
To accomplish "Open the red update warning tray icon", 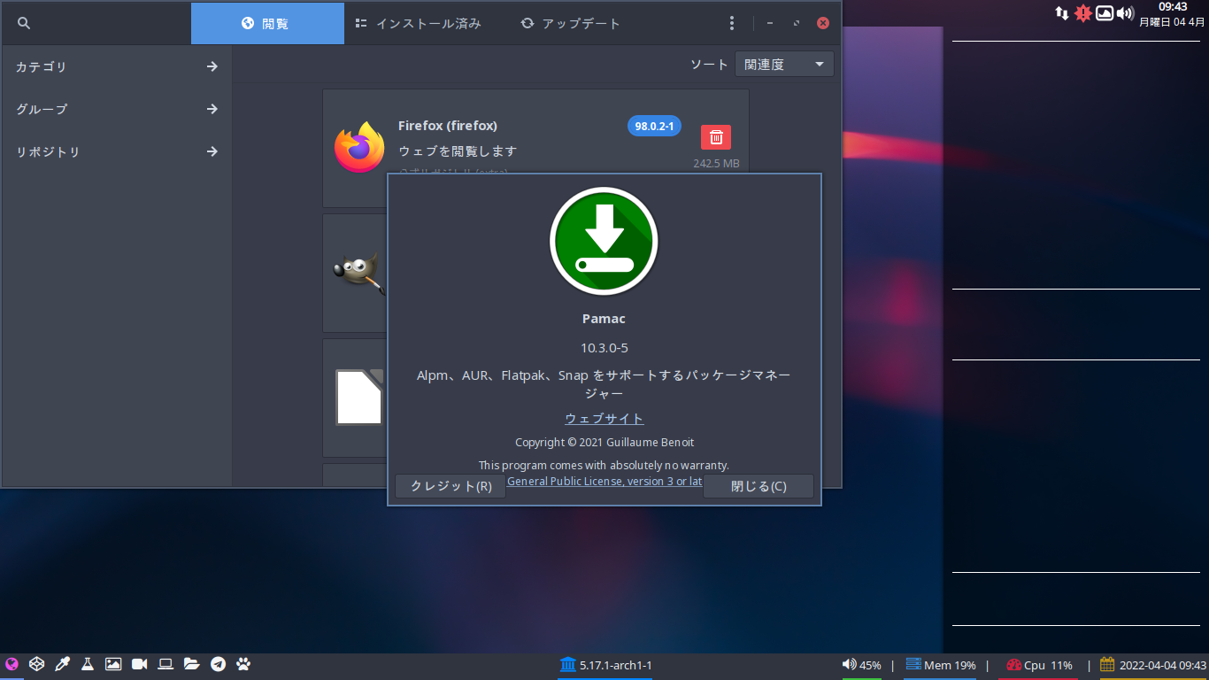I will tap(1083, 13).
